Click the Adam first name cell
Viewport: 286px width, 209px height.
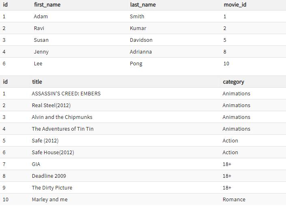[x=41, y=16]
